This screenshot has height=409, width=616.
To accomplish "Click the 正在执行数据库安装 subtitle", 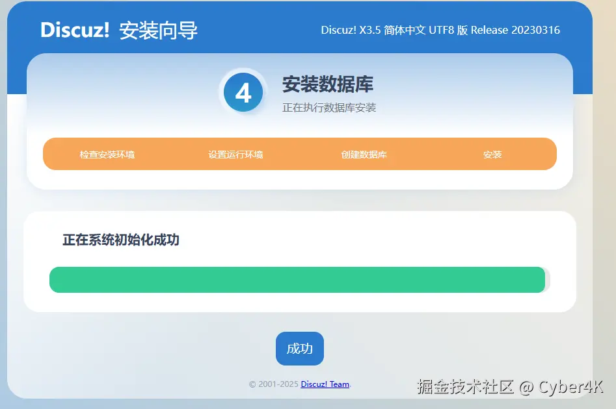I will (329, 108).
